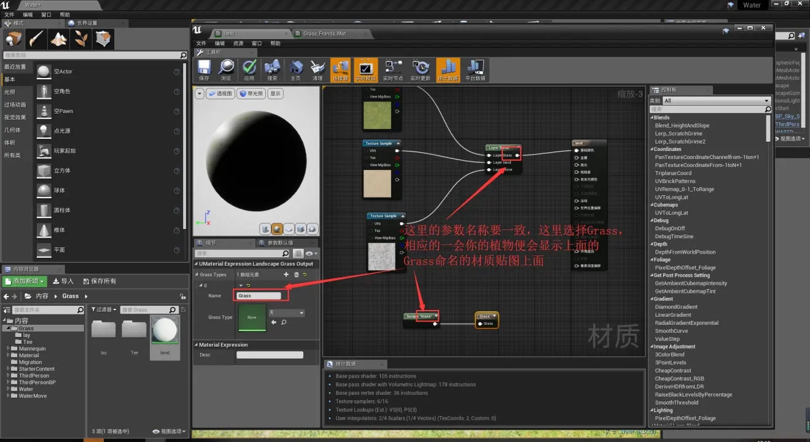Select 光照 (Lights) category in 模式 panel
The height and width of the screenshot is (442, 810).
pos(10,92)
